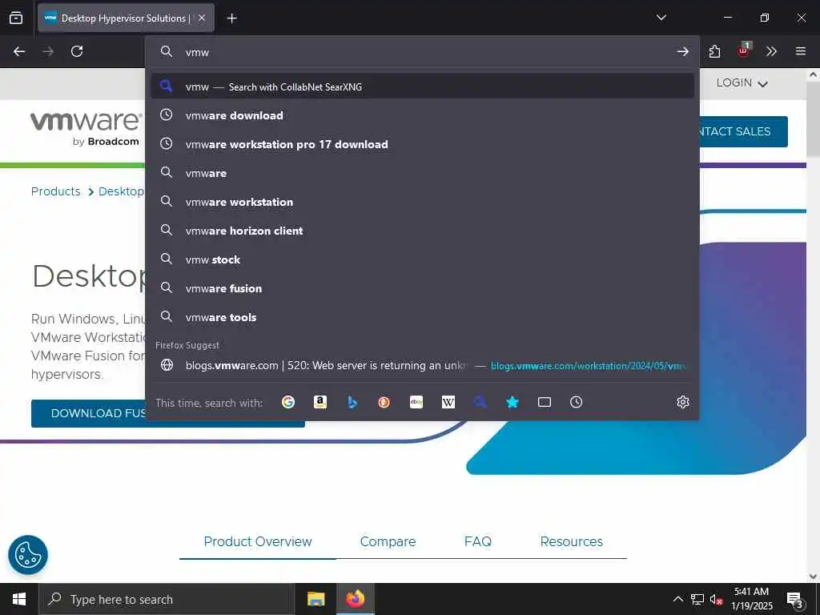This screenshot has width=820, height=615.
Task: Click the Firefox taskbar icon
Action: [x=355, y=599]
